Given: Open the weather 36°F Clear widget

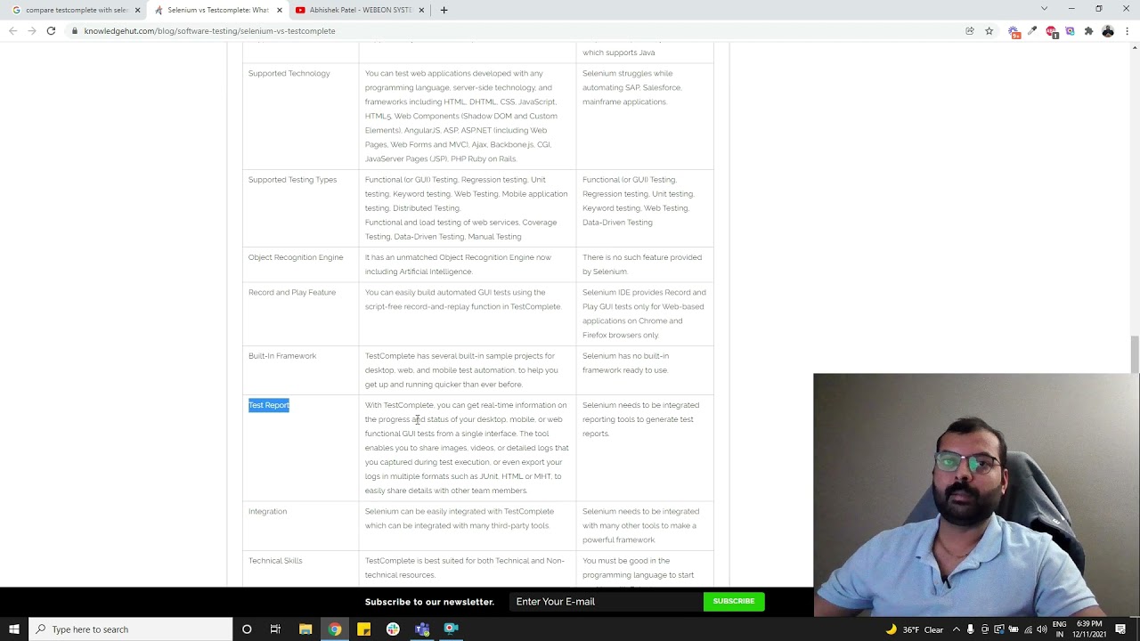Looking at the screenshot, I should [915, 629].
